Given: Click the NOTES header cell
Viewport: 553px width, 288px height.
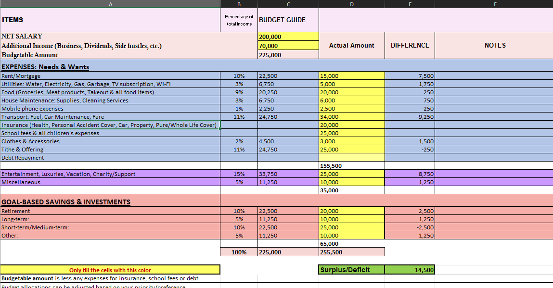Looking at the screenshot, I should coord(494,45).
